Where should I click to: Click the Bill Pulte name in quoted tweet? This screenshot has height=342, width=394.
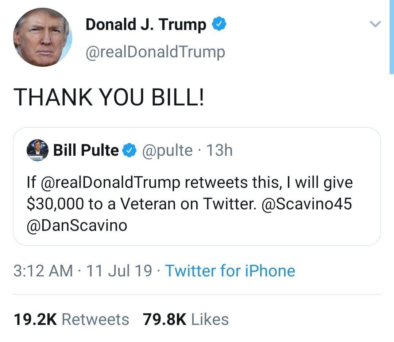click(86, 150)
